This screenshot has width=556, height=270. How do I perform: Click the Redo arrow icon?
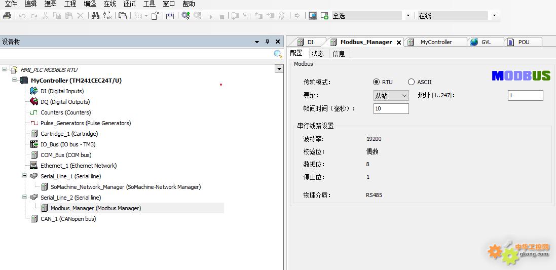[x=33, y=16]
